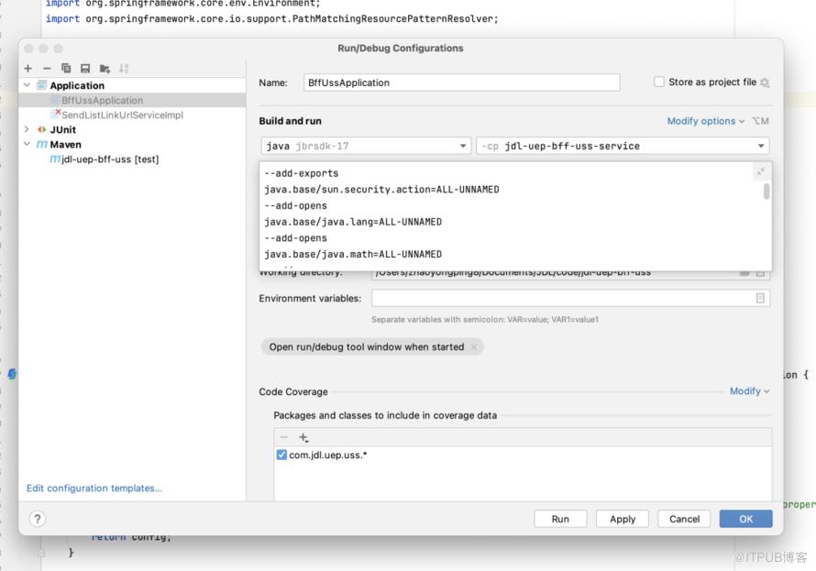Expand the JUnit configurations node
Image resolution: width=816 pixels, height=571 pixels.
(x=27, y=129)
